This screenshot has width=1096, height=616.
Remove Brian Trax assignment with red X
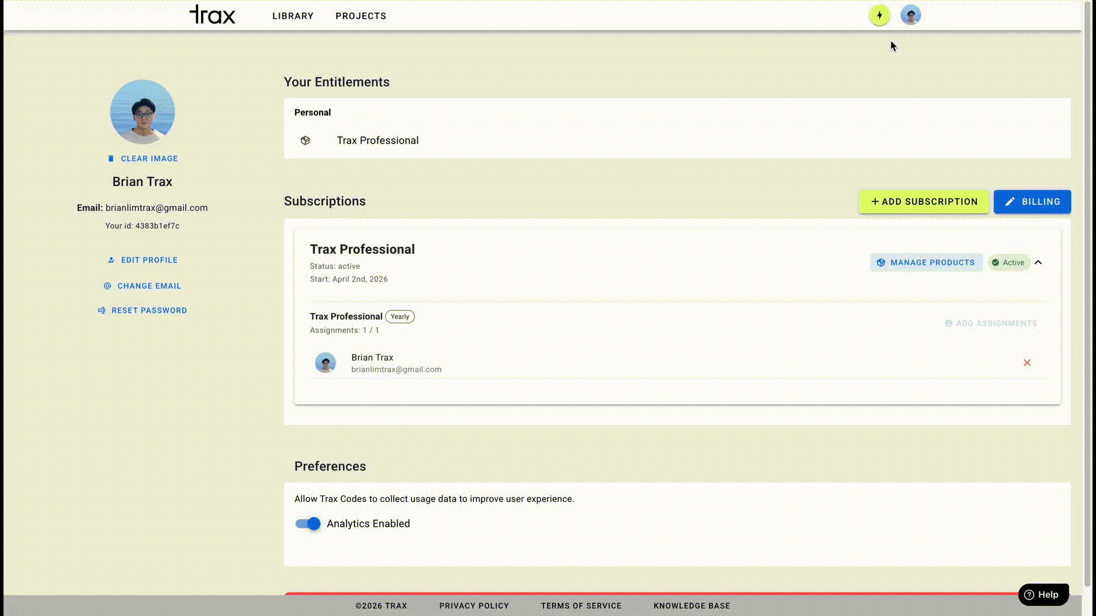[1027, 363]
